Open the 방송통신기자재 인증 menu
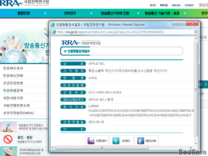The height and width of the screenshot is (156, 208). click(115, 13)
